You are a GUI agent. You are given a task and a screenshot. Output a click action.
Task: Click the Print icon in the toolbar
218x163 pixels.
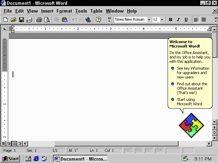pos(39,20)
